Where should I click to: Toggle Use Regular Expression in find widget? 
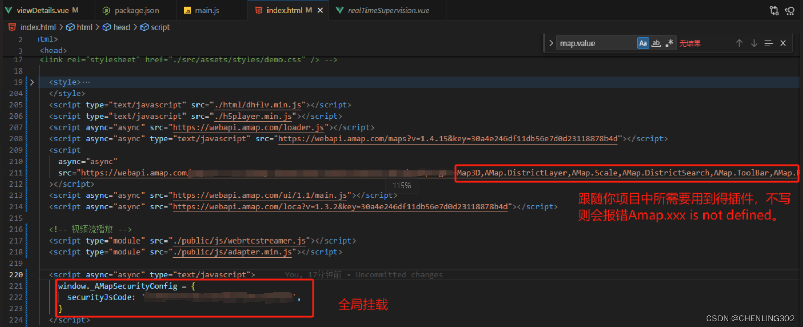tap(669, 44)
